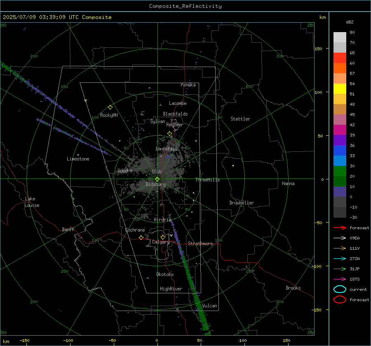The width and height of the screenshot is (371, 346).
Task: Click the Lake Louise label
Action: pyautogui.click(x=32, y=202)
